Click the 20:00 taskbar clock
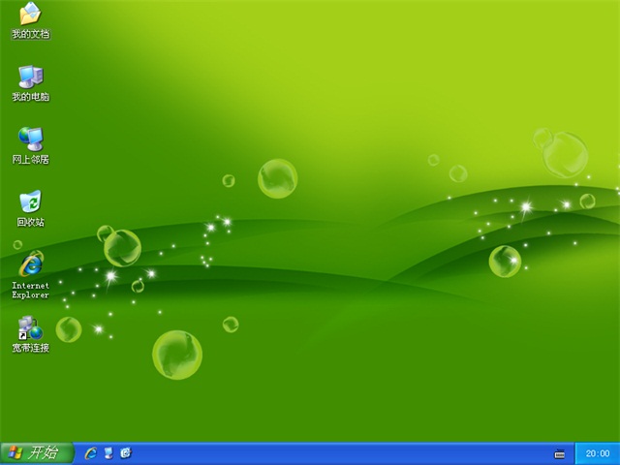The width and height of the screenshot is (620, 465). (x=598, y=453)
